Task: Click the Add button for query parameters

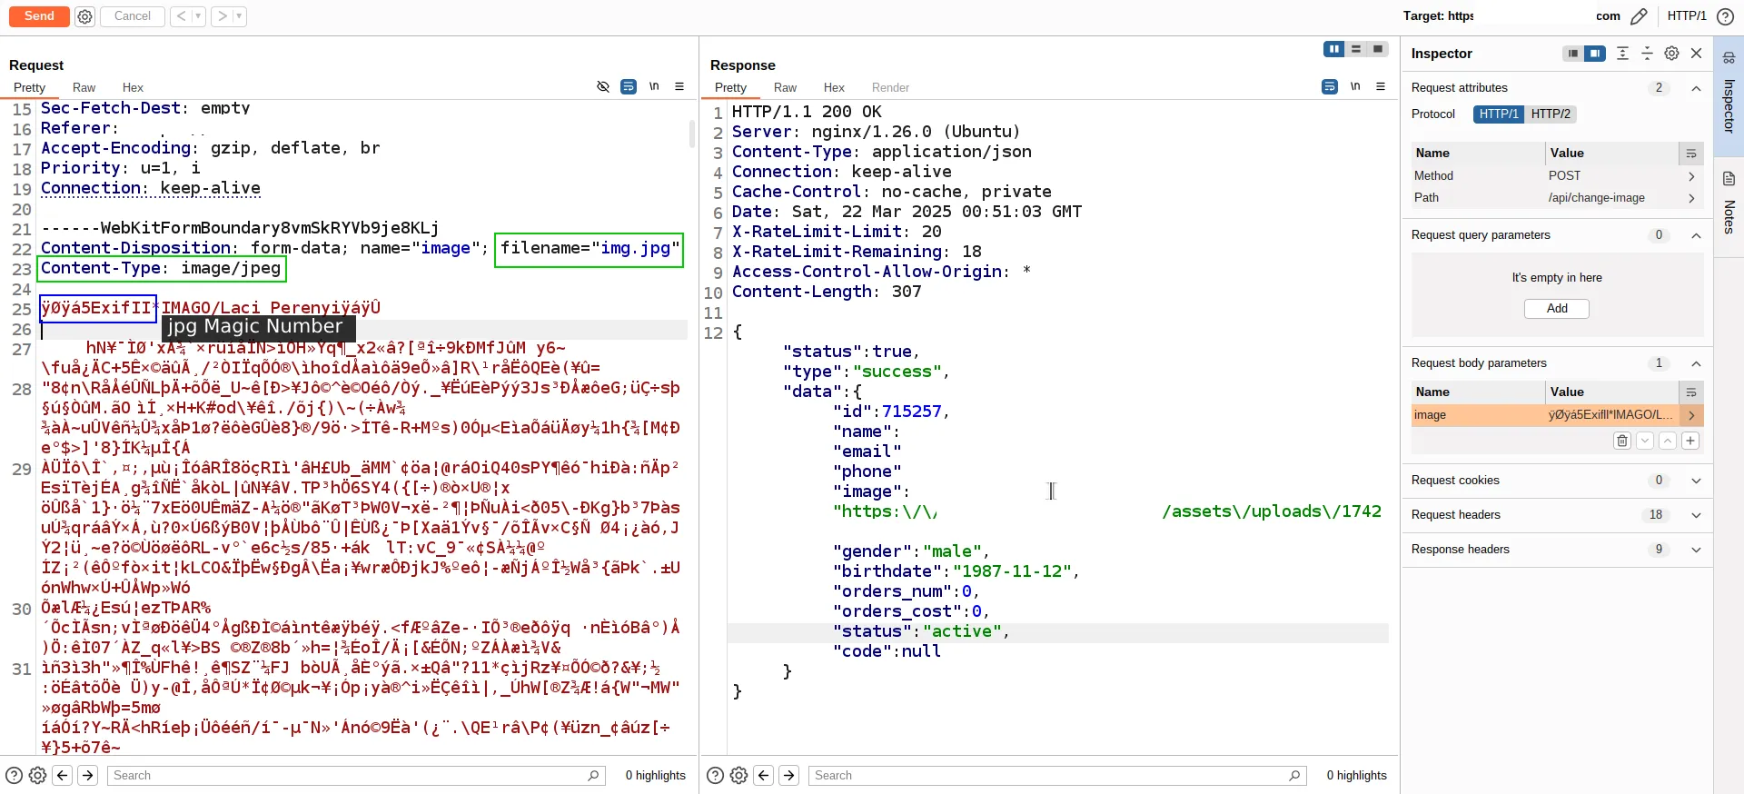Action: tap(1556, 309)
